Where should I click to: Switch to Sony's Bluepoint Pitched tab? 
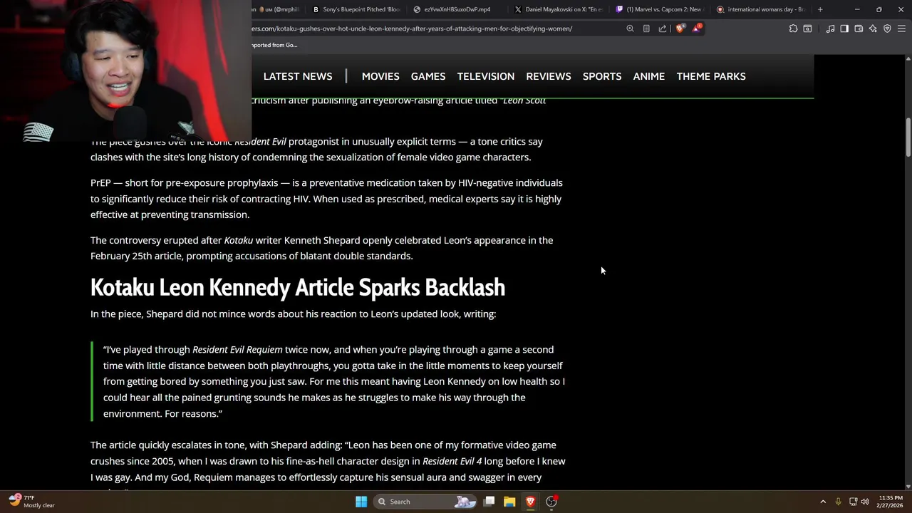(x=357, y=9)
